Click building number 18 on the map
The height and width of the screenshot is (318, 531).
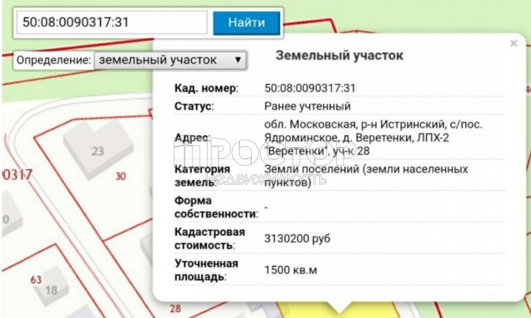tap(51, 289)
